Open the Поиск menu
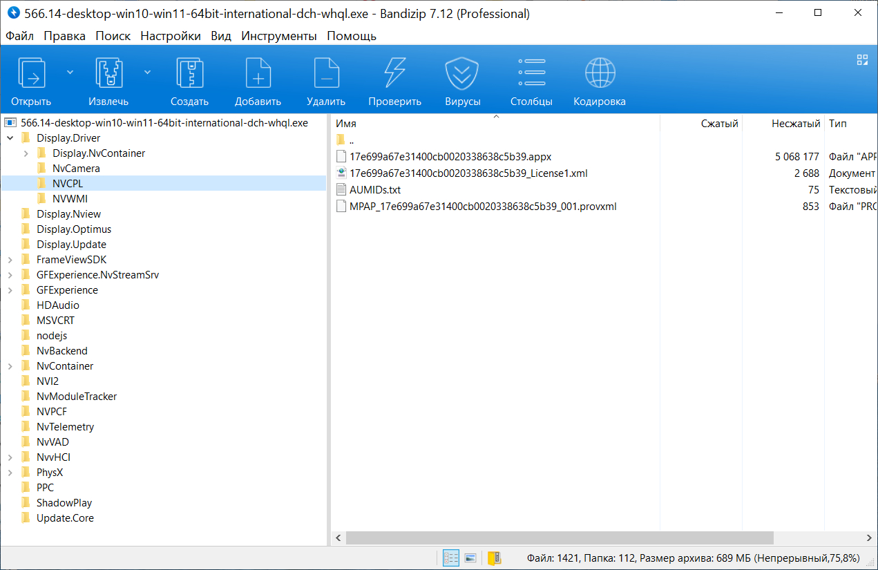The image size is (878, 570). click(113, 36)
